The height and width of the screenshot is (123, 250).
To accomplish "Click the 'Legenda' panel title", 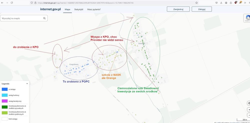I will (x=6, y=84).
